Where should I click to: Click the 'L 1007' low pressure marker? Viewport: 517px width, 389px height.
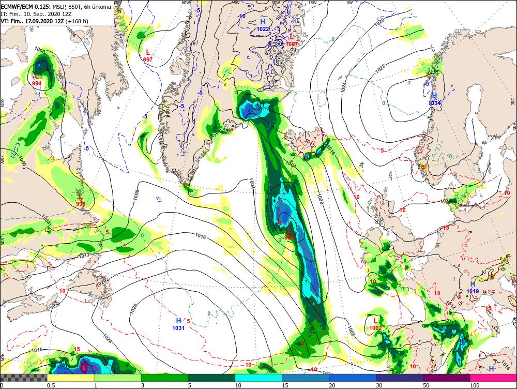click(292, 40)
